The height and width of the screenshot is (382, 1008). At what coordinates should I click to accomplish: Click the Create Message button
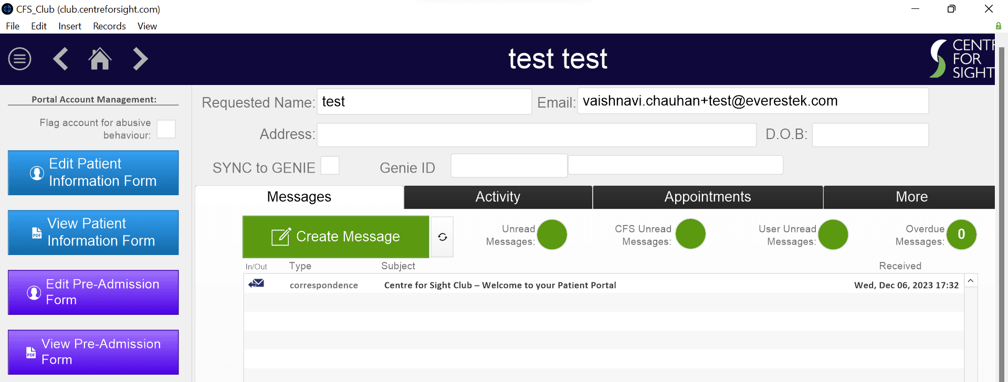(336, 237)
